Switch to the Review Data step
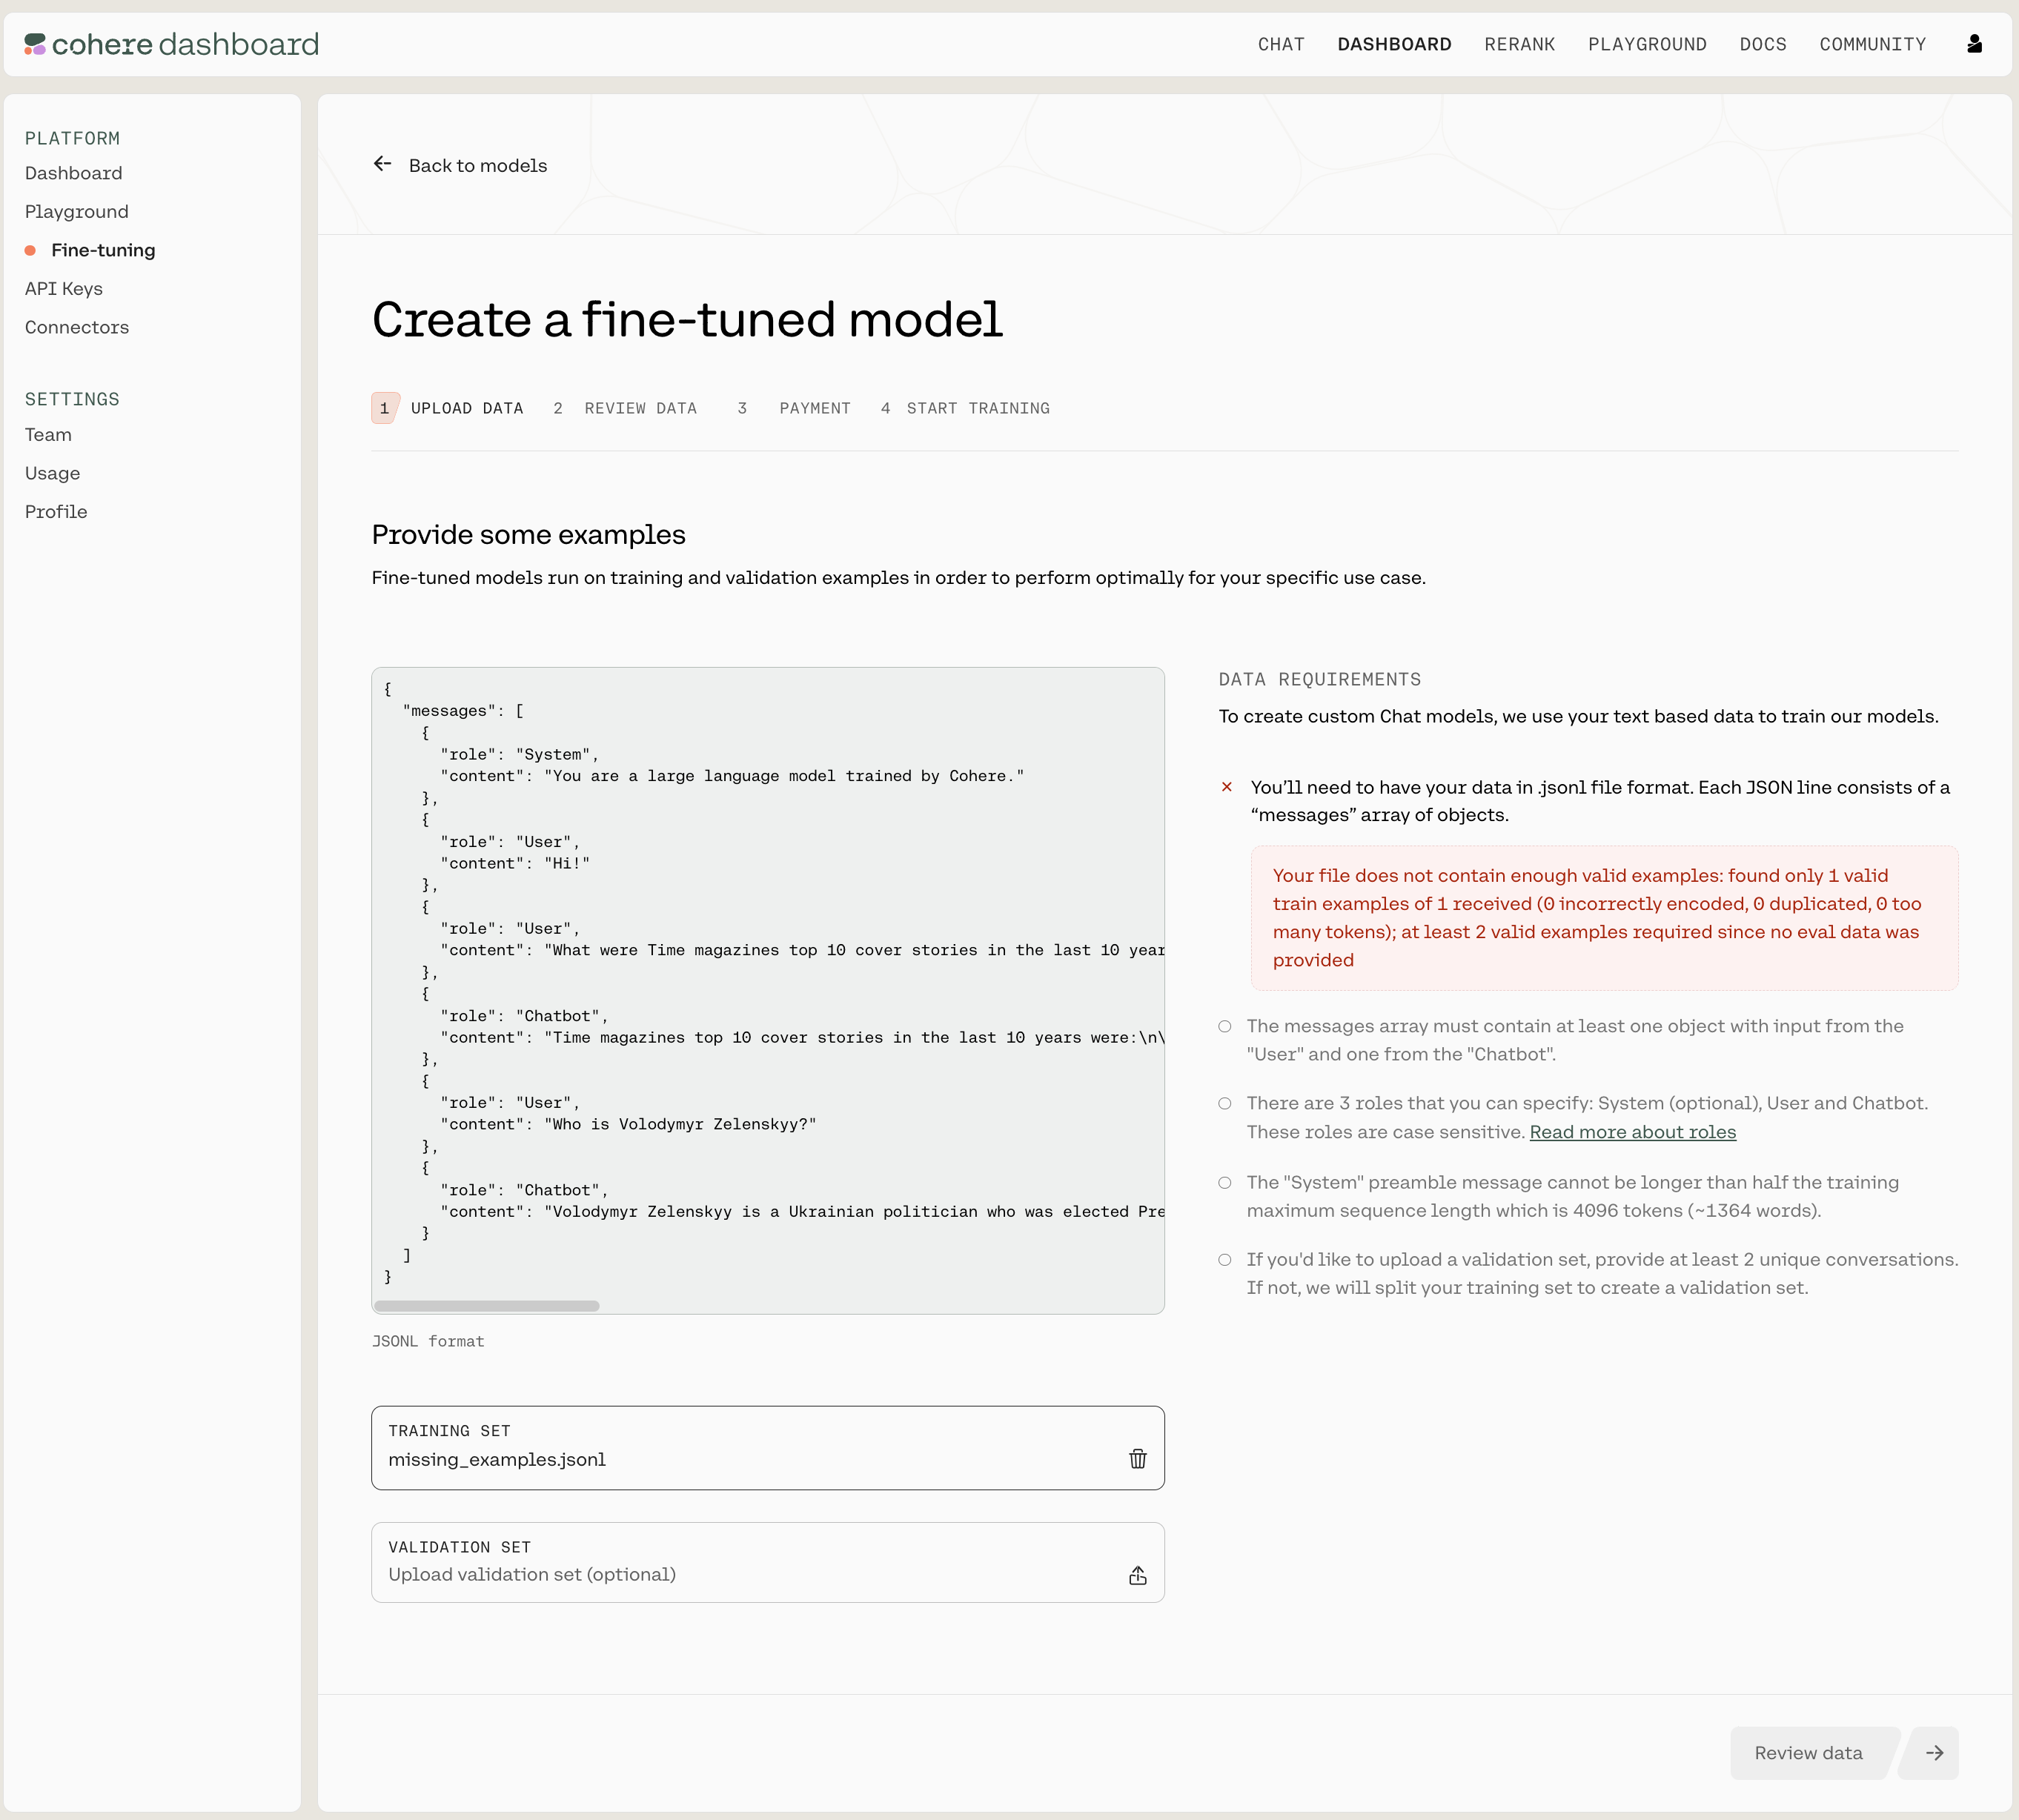The image size is (2019, 1820). (x=640, y=408)
